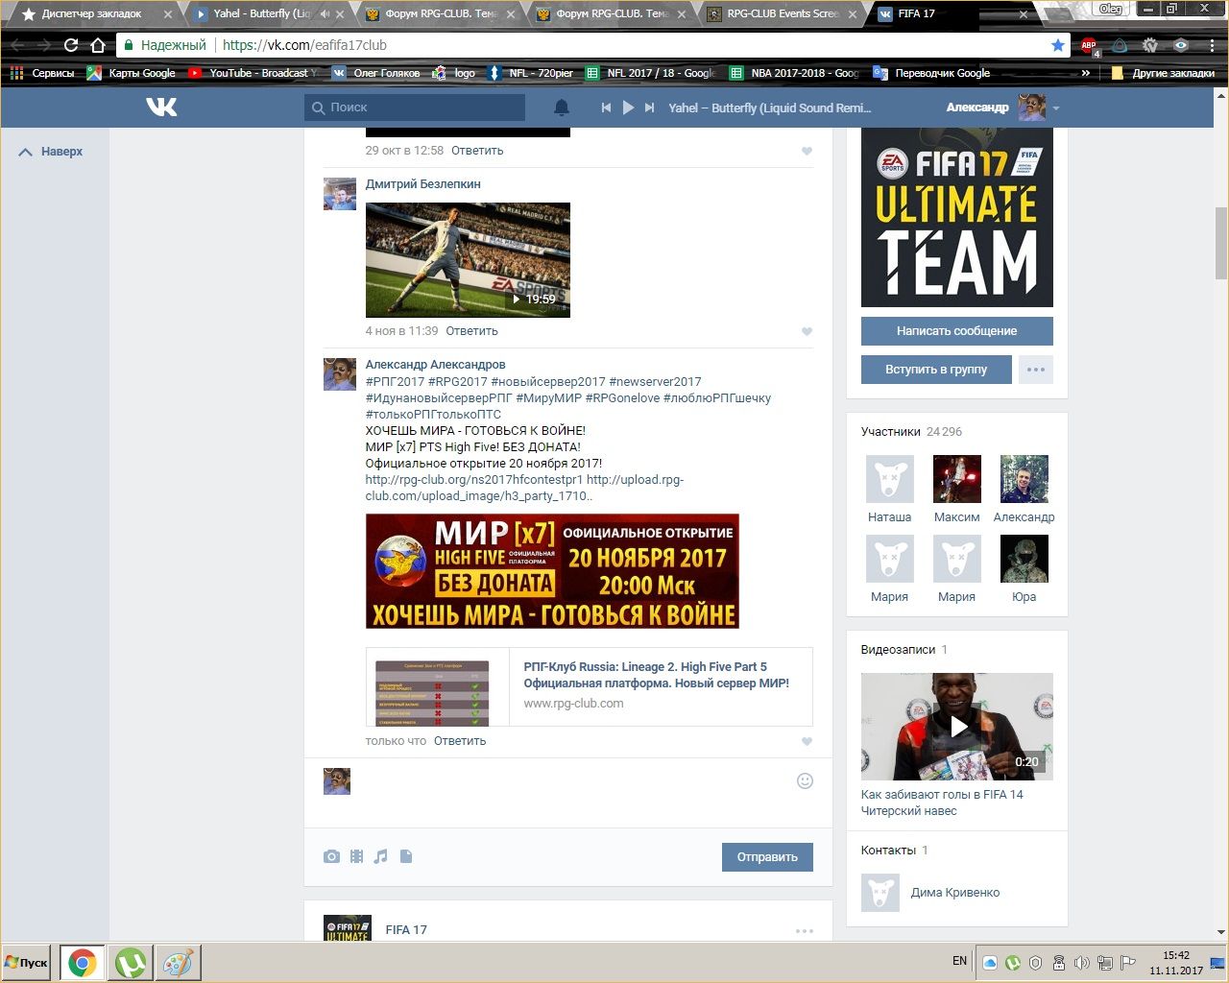1229x983 pixels.
Task: Open contact Дима Кривенко
Action: [x=955, y=893]
